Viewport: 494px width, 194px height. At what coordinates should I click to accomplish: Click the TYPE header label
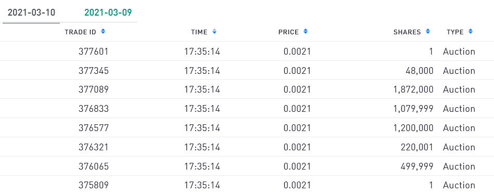(x=455, y=32)
